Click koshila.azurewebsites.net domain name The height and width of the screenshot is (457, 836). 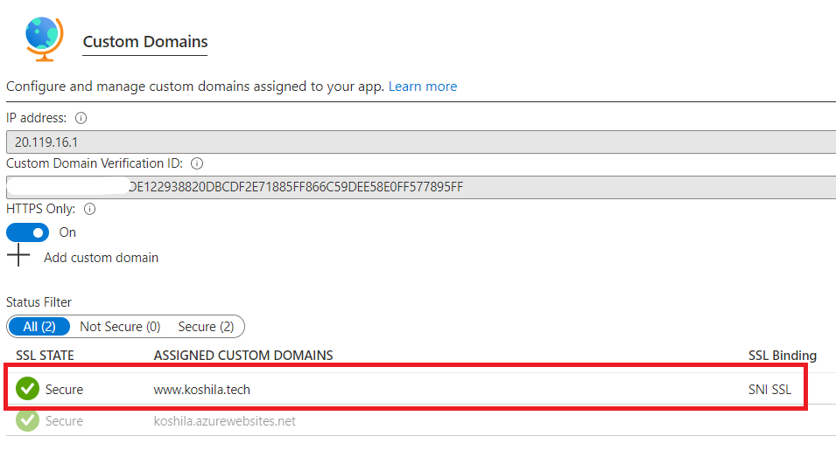coord(224,421)
